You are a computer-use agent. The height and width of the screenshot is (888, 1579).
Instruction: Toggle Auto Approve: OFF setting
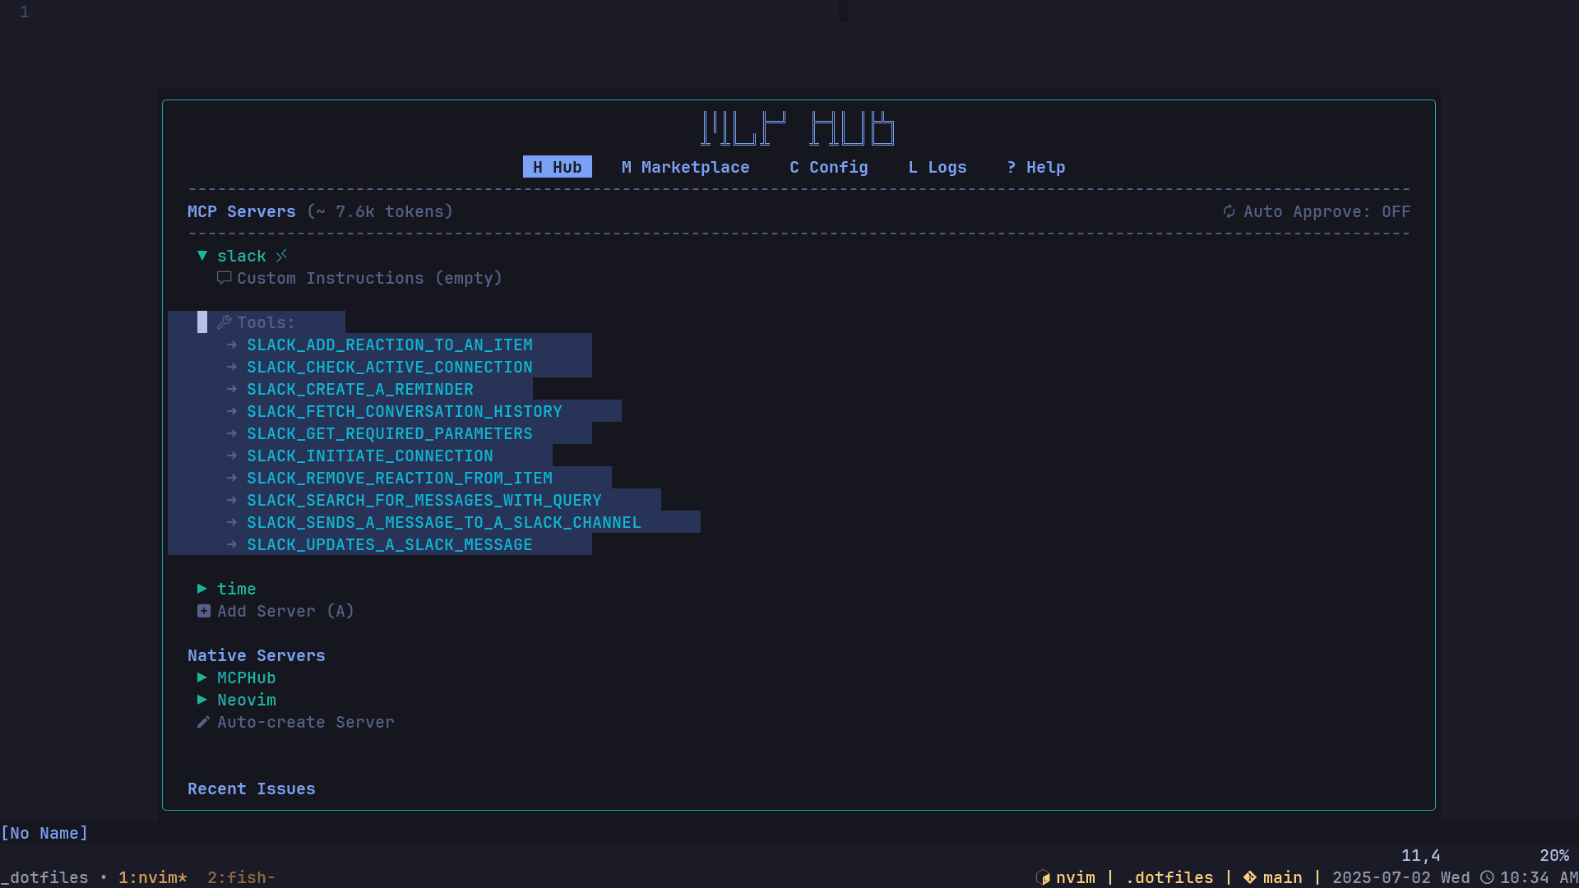coord(1326,211)
